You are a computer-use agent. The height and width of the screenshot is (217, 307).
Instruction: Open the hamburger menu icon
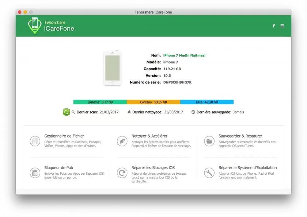(282, 26)
